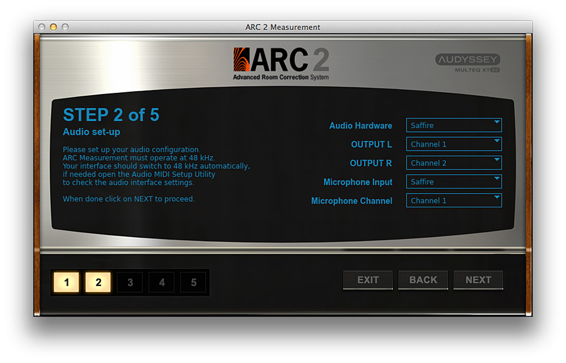Open the Audio Hardware dropdown

454,125
